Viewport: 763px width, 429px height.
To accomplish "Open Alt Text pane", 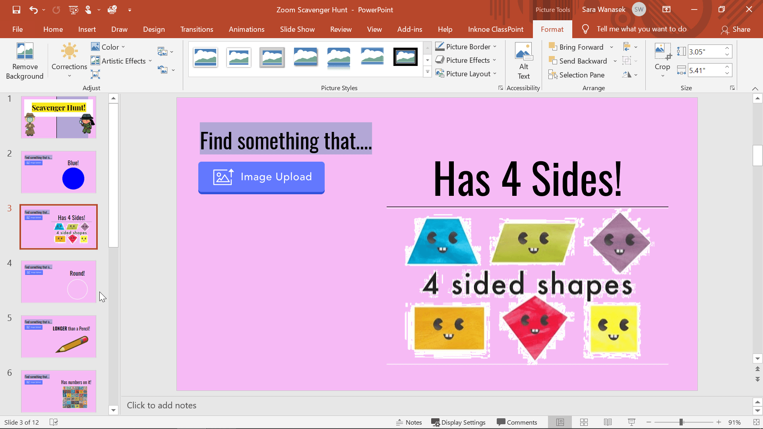I will [x=523, y=61].
